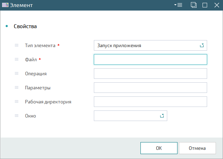Click the grip icon next to Операция
Image resolution: width=223 pixels, height=159 pixels.
(x=17, y=73)
